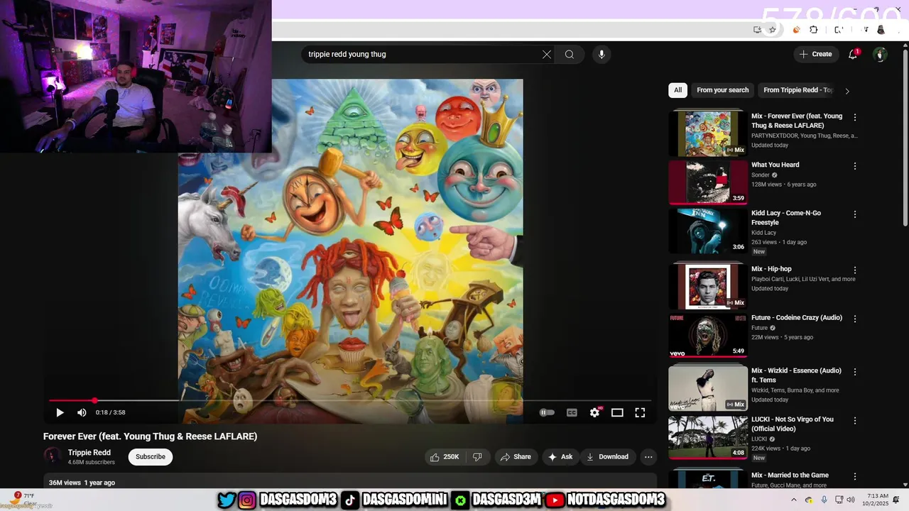The width and height of the screenshot is (909, 511).
Task: Open the YouTube account avatar menu
Action: [880, 54]
